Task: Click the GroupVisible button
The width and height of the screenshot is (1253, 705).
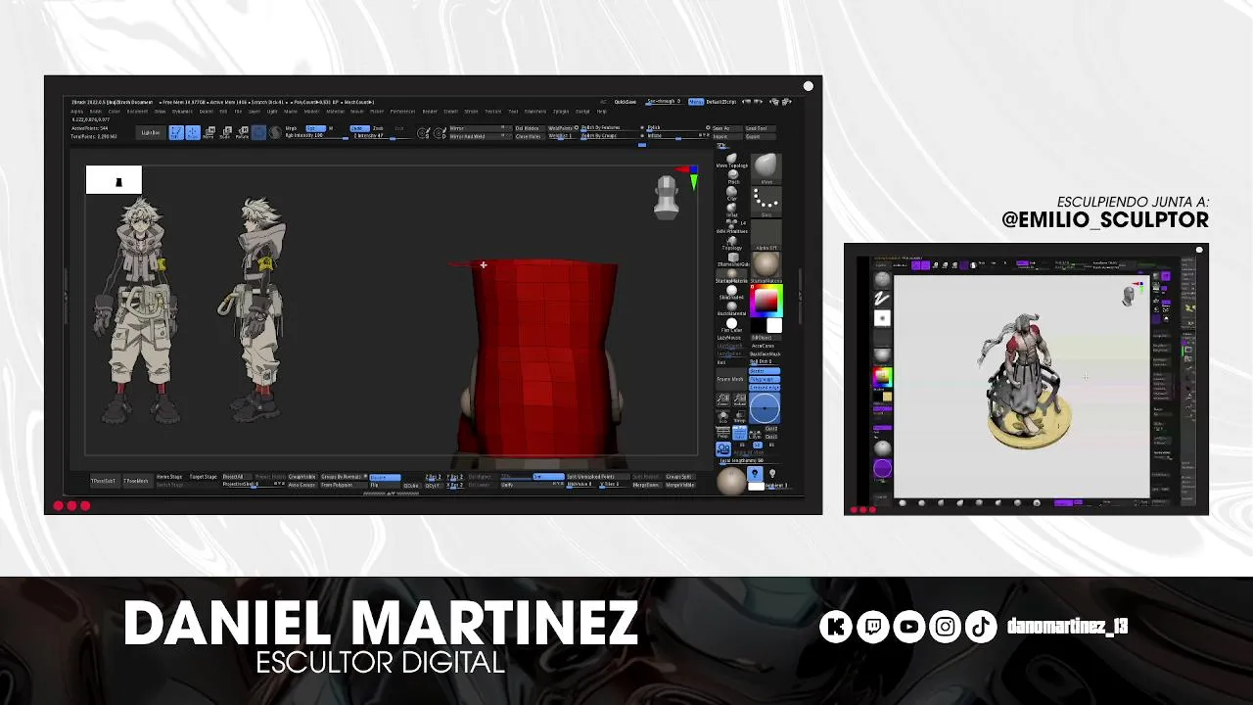Action: (302, 477)
